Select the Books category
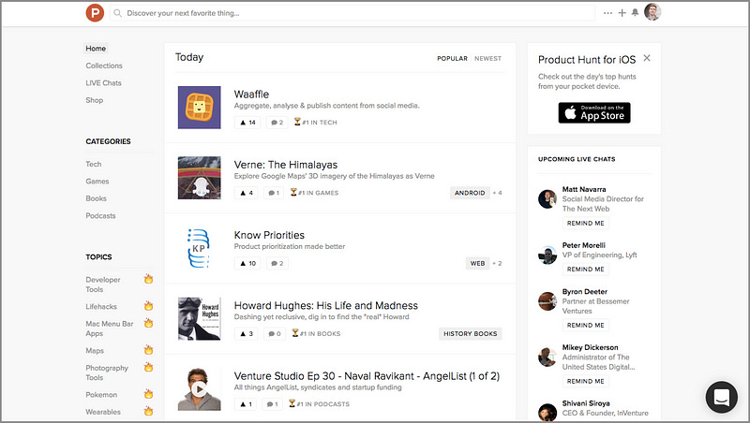The image size is (750, 423). click(x=96, y=198)
